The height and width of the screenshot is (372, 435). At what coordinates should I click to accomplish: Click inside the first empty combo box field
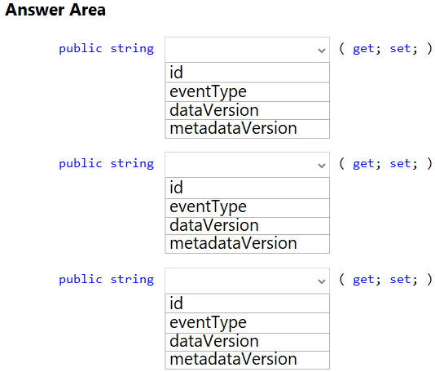(247, 50)
